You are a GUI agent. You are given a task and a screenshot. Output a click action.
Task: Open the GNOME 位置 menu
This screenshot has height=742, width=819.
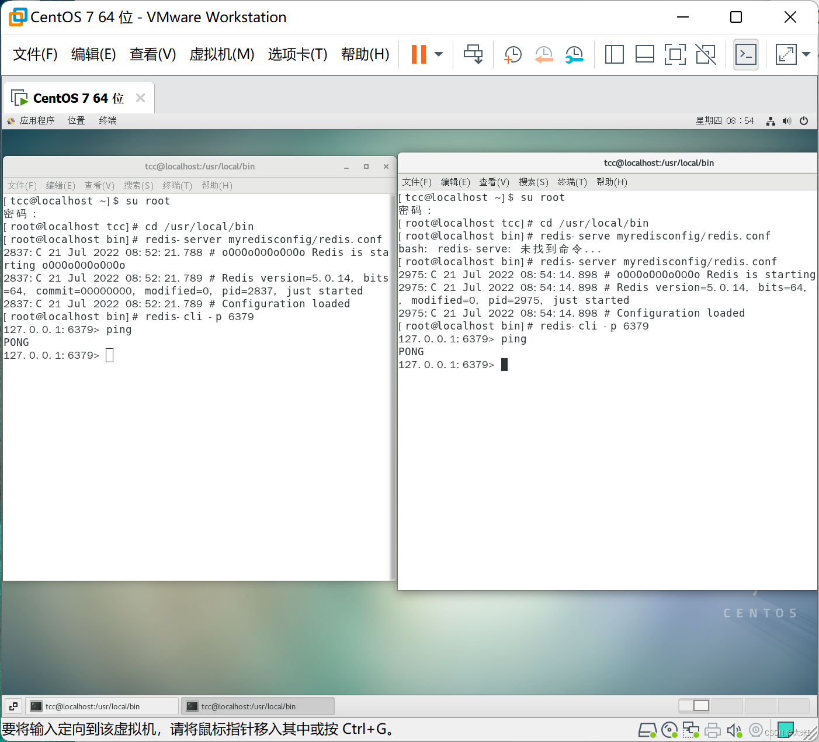pos(76,121)
